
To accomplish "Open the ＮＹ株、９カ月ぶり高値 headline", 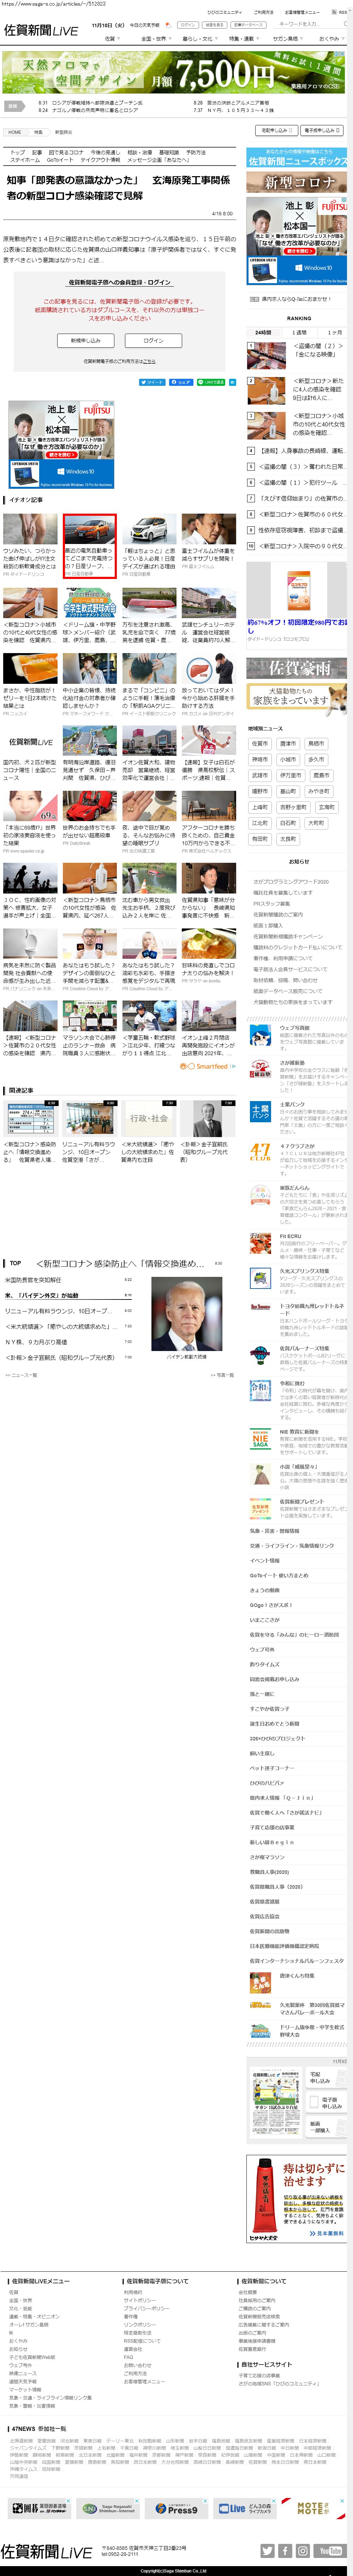I will tap(36, 1342).
